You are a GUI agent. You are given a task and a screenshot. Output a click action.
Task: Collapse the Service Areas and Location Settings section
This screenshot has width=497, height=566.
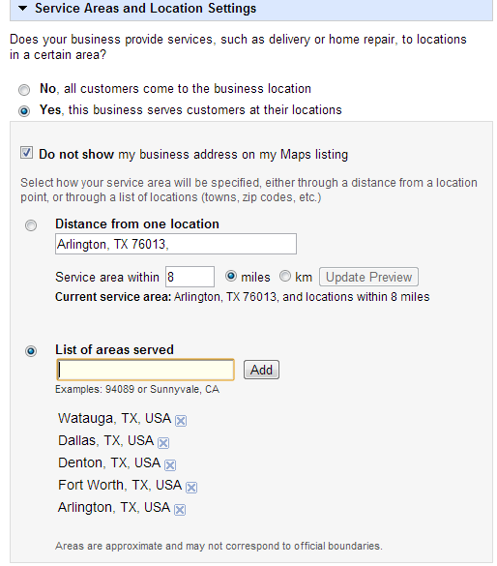(22, 9)
